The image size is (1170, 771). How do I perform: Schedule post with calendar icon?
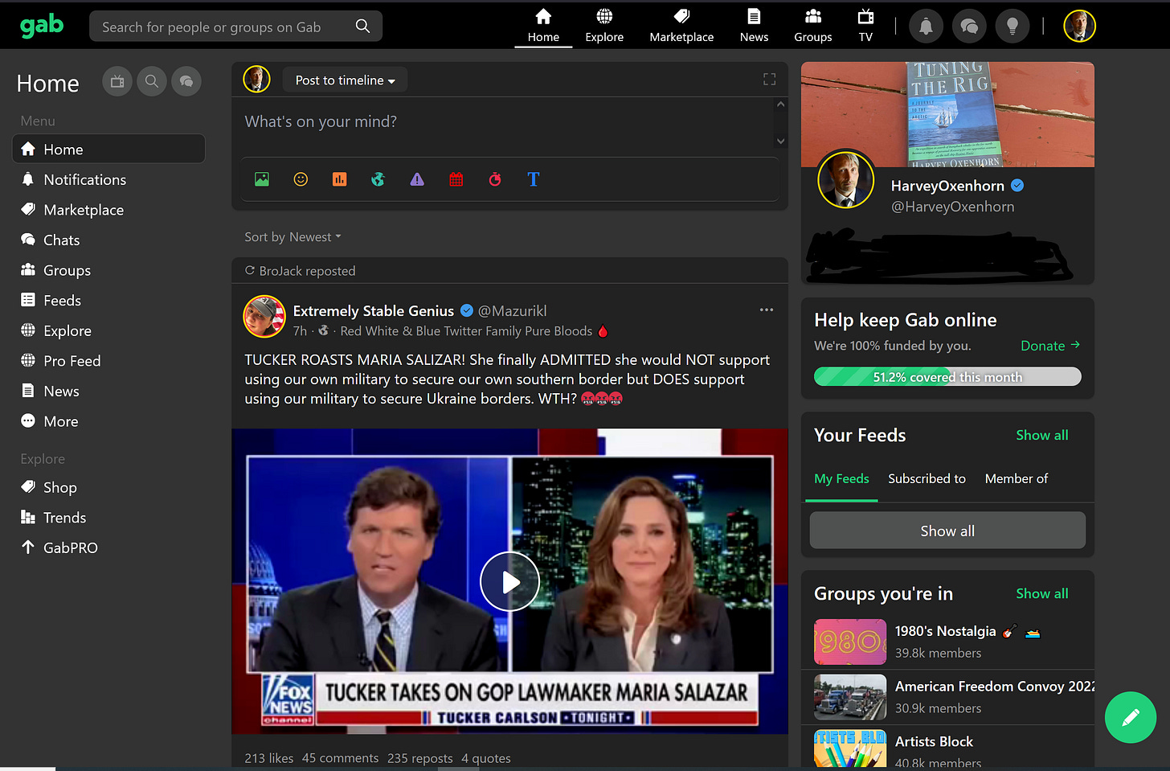pyautogui.click(x=456, y=179)
